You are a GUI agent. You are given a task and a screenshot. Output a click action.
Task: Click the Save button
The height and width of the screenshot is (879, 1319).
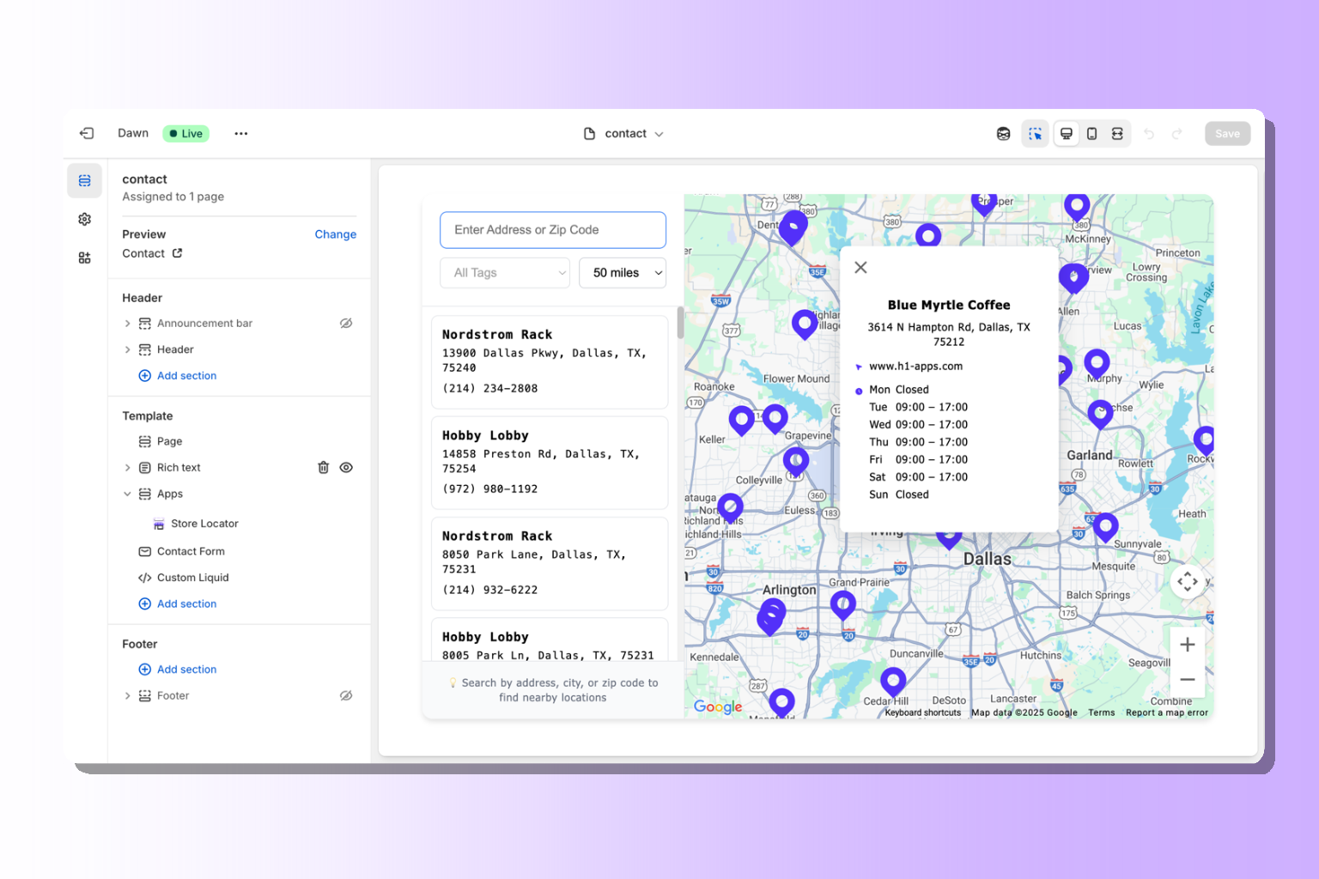[x=1227, y=133]
